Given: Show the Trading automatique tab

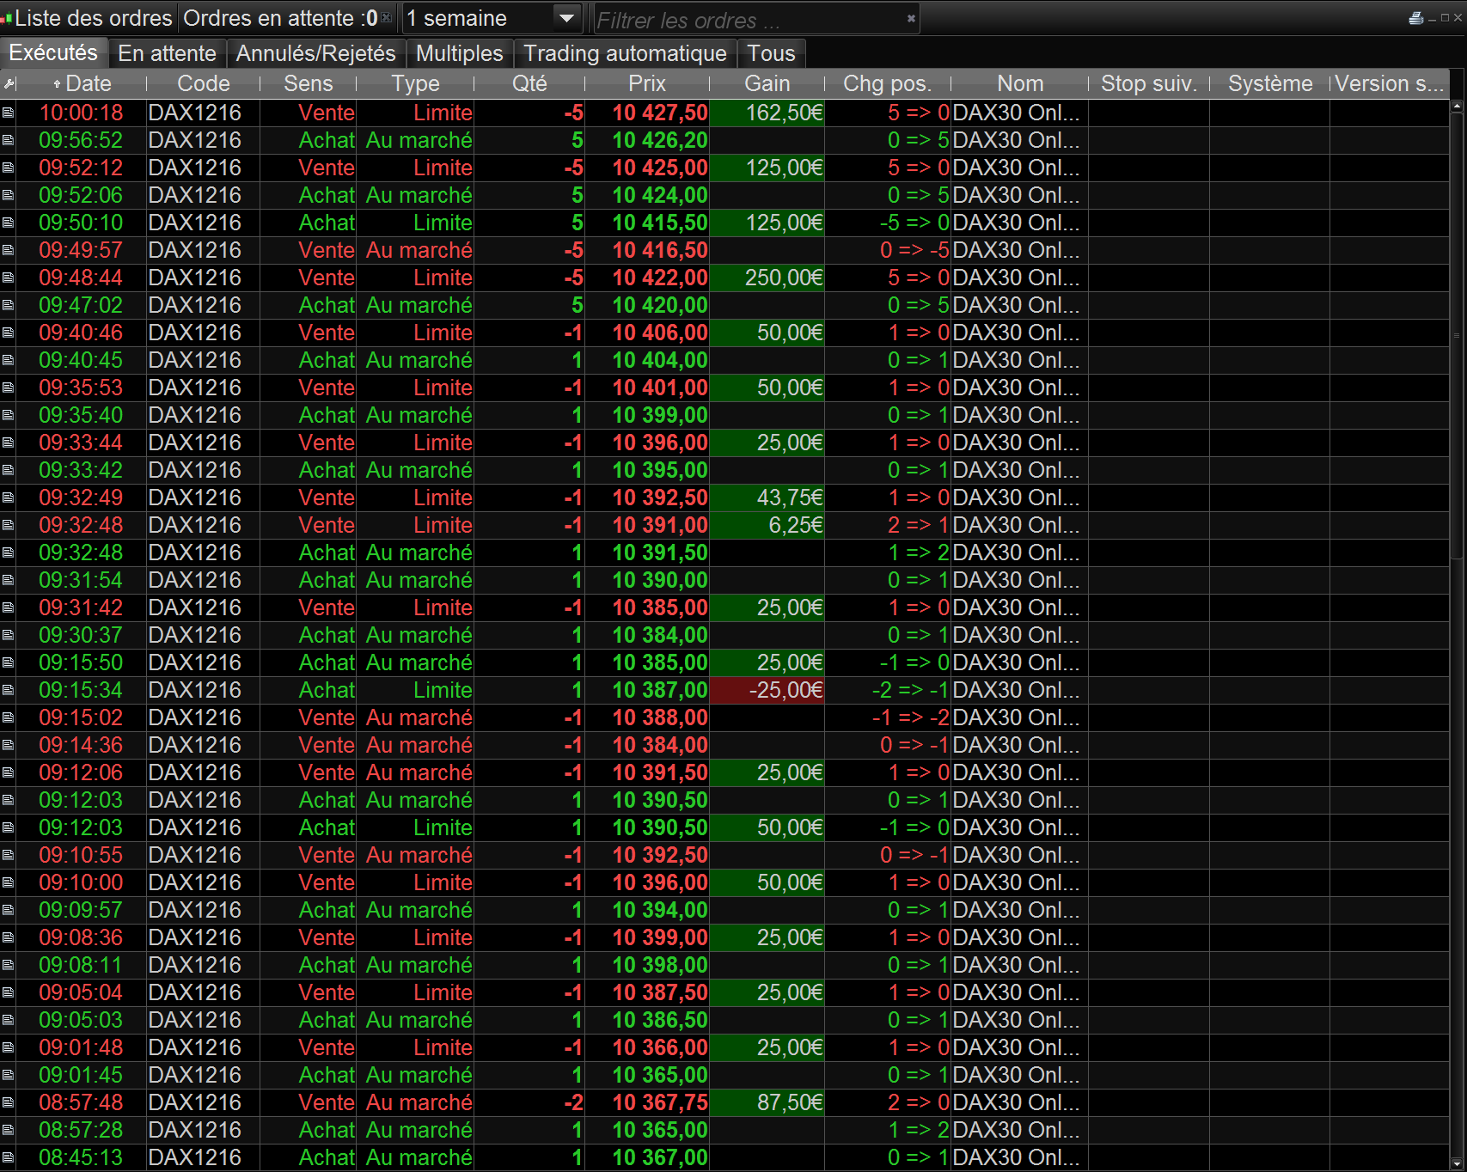Looking at the screenshot, I should pyautogui.click(x=625, y=53).
